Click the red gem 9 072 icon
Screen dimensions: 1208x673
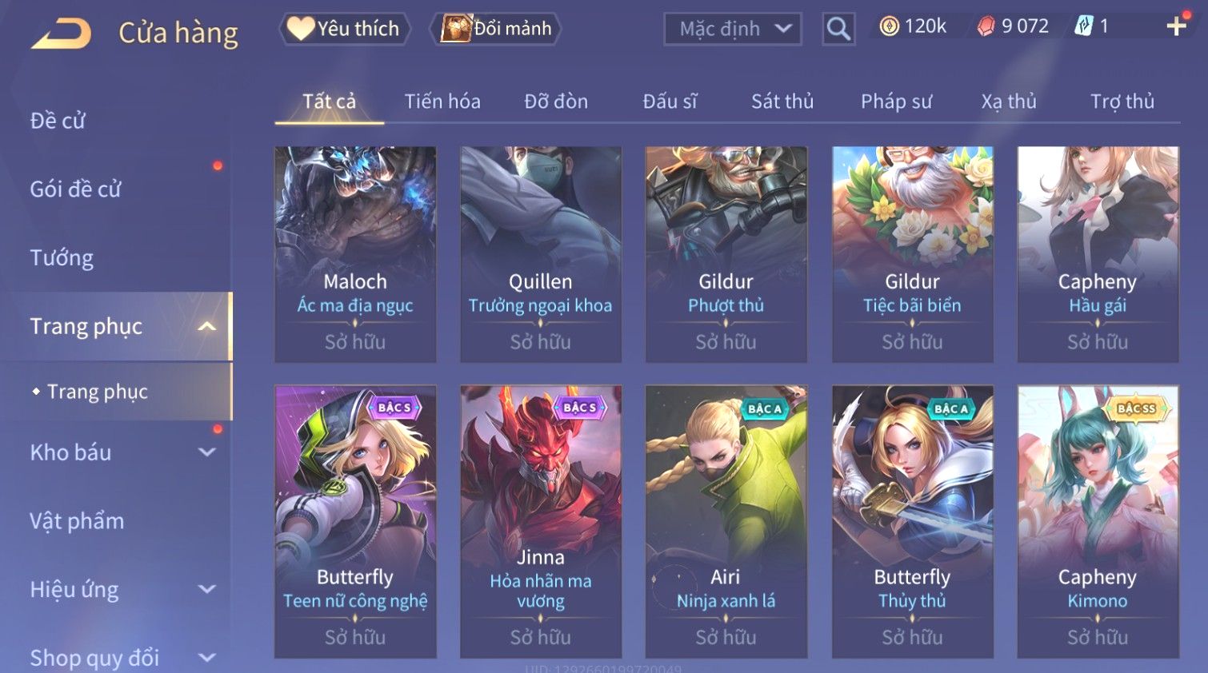(986, 26)
